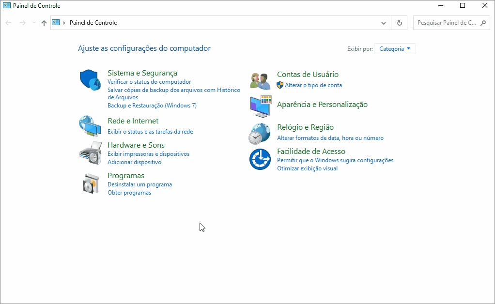Expand the address bar history dropdown
Viewport: 495px width, 304px height.
pos(384,23)
